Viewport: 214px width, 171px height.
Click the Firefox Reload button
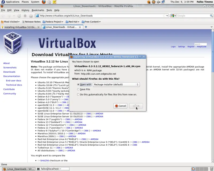tap(19, 16)
